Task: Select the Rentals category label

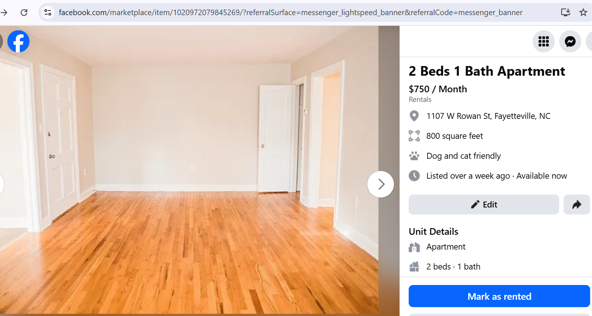Action: click(x=420, y=99)
